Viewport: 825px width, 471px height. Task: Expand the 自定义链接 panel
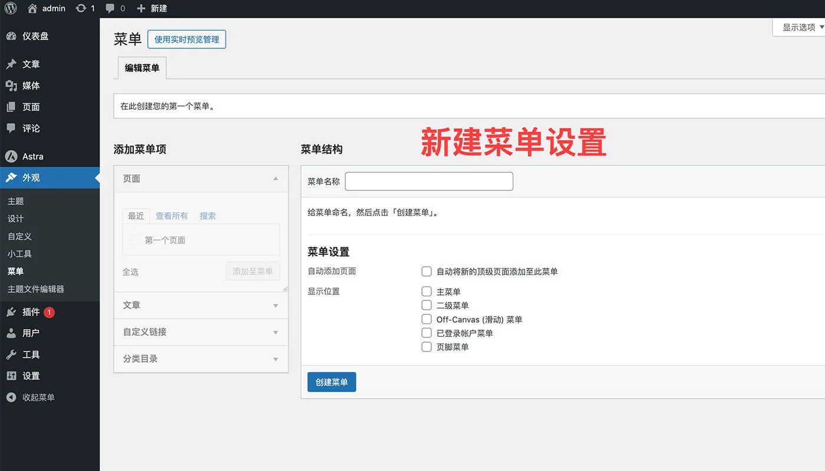point(201,332)
